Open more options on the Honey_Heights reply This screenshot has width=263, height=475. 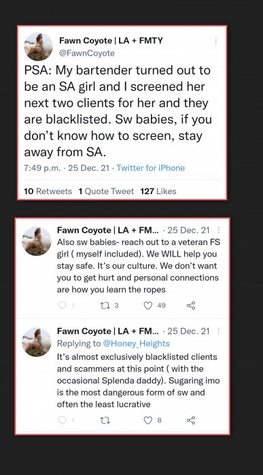(218, 331)
